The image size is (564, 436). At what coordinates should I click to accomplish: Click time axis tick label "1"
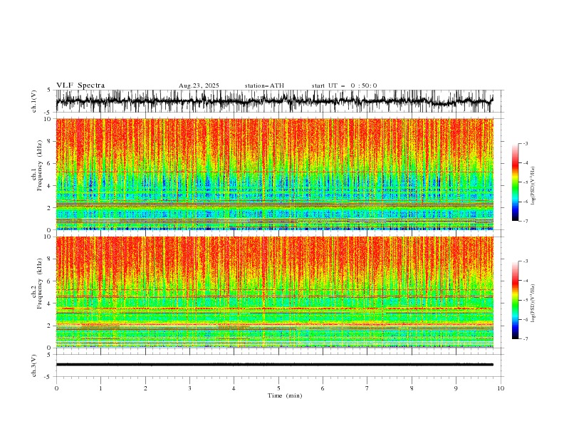[x=100, y=388]
